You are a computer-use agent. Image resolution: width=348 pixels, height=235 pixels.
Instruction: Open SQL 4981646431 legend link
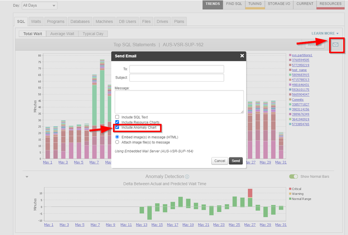point(301,85)
